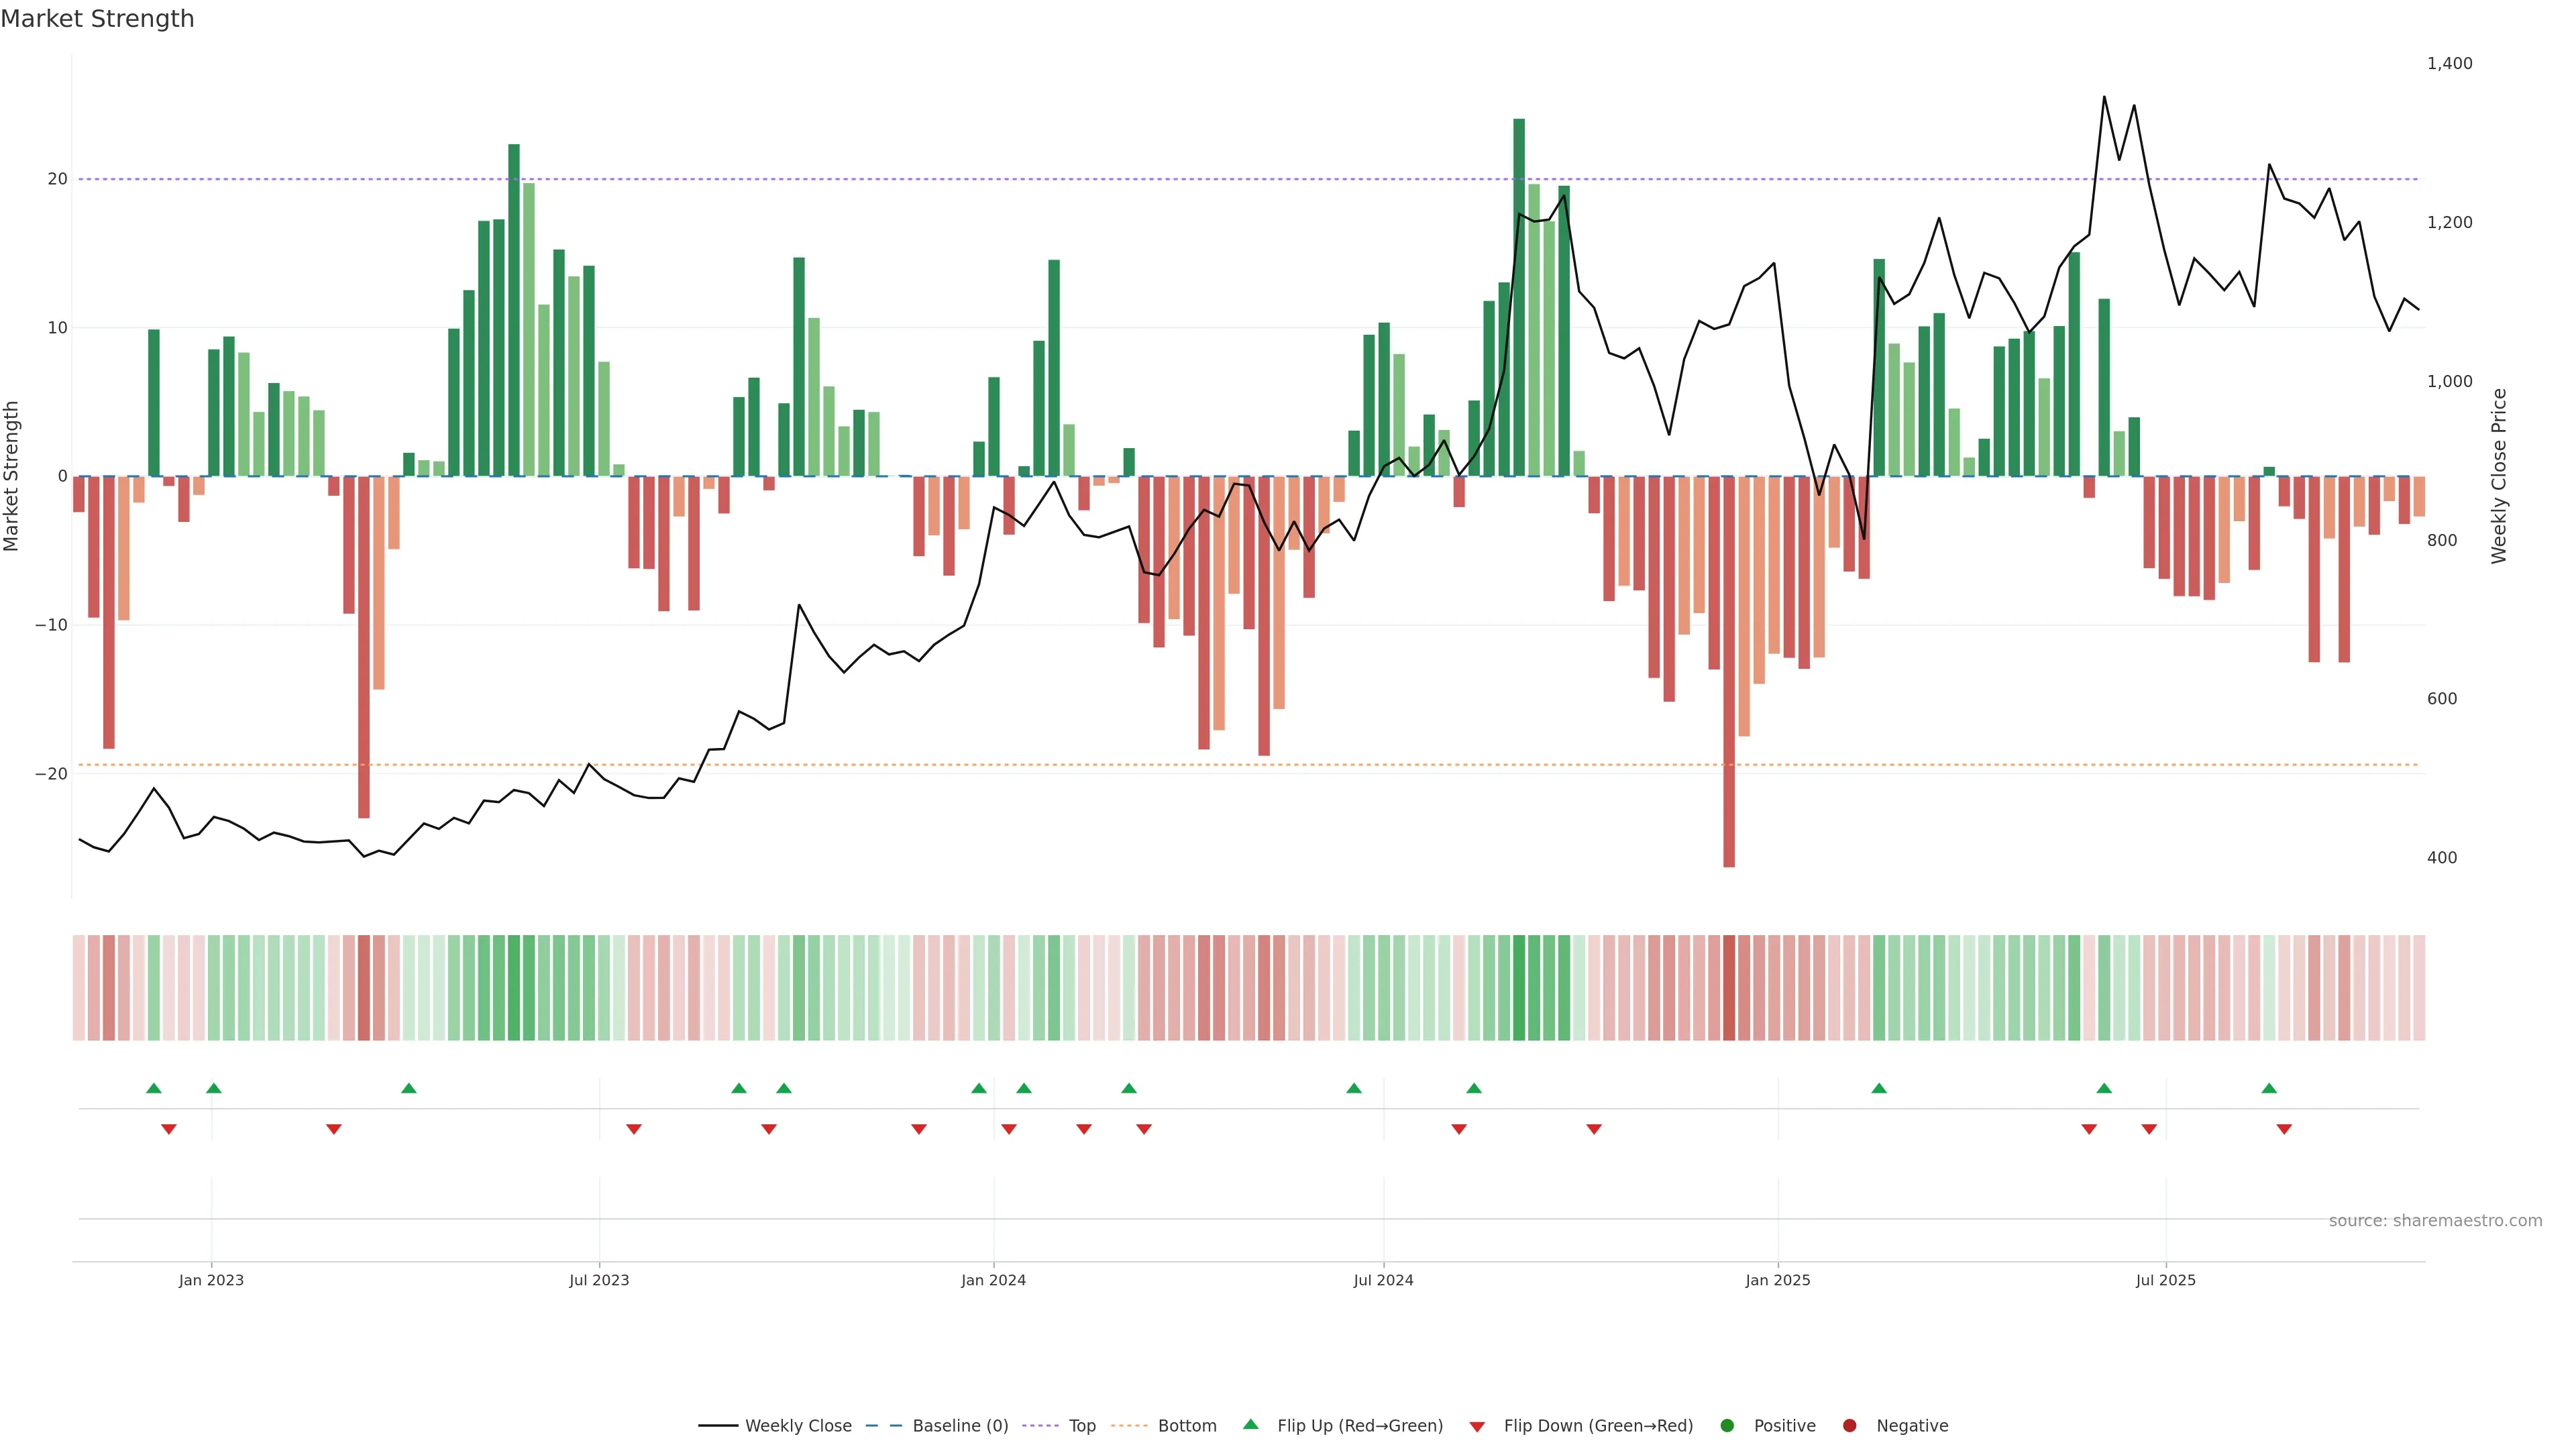Click the dark red Negative legend dot

[x=1849, y=1425]
